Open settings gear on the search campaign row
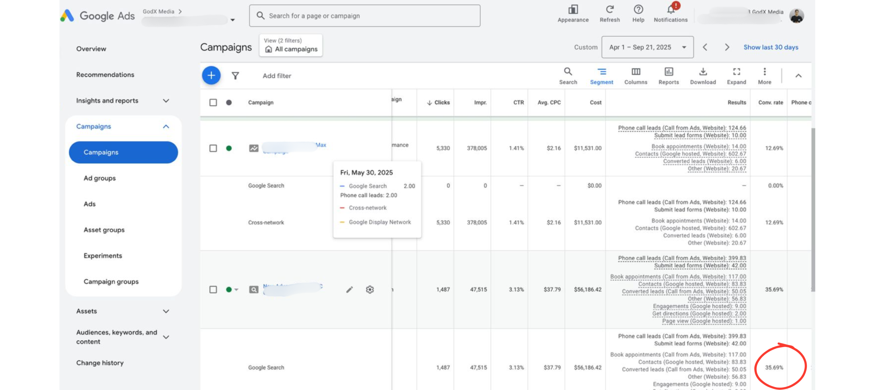The image size is (875, 390). tap(369, 290)
